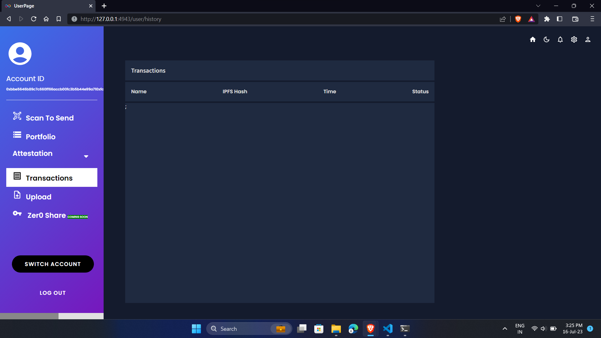This screenshot has height=338, width=601.
Task: Toggle dark mode moon icon
Action: click(546, 39)
